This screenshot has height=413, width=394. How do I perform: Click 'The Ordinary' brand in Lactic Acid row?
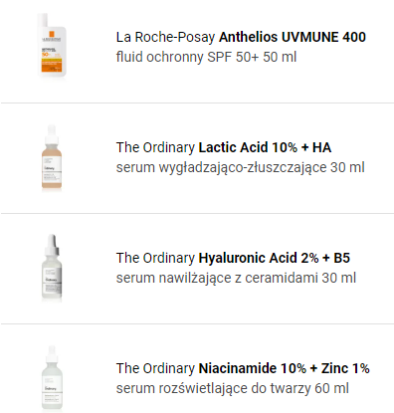pos(155,147)
